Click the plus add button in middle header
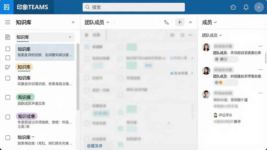 (x=180, y=22)
